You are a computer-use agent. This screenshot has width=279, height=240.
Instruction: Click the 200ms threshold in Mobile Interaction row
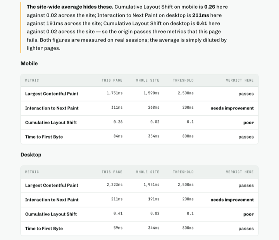188,108
